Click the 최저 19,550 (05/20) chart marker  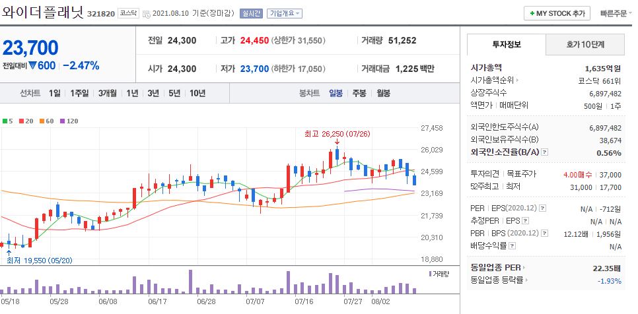click(x=40, y=261)
